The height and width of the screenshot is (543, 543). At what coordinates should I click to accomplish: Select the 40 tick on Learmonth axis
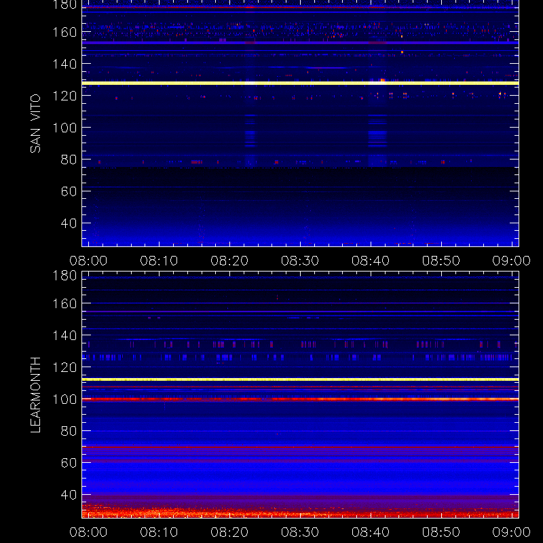coord(69,495)
